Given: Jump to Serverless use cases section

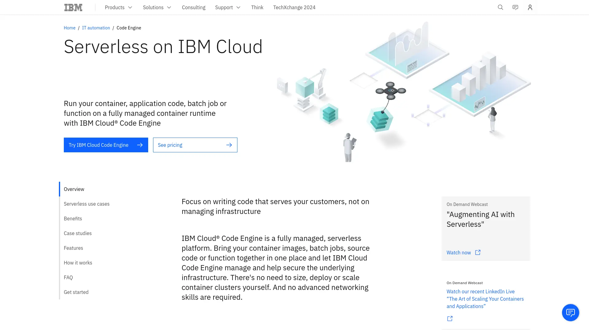Looking at the screenshot, I should coord(87,204).
